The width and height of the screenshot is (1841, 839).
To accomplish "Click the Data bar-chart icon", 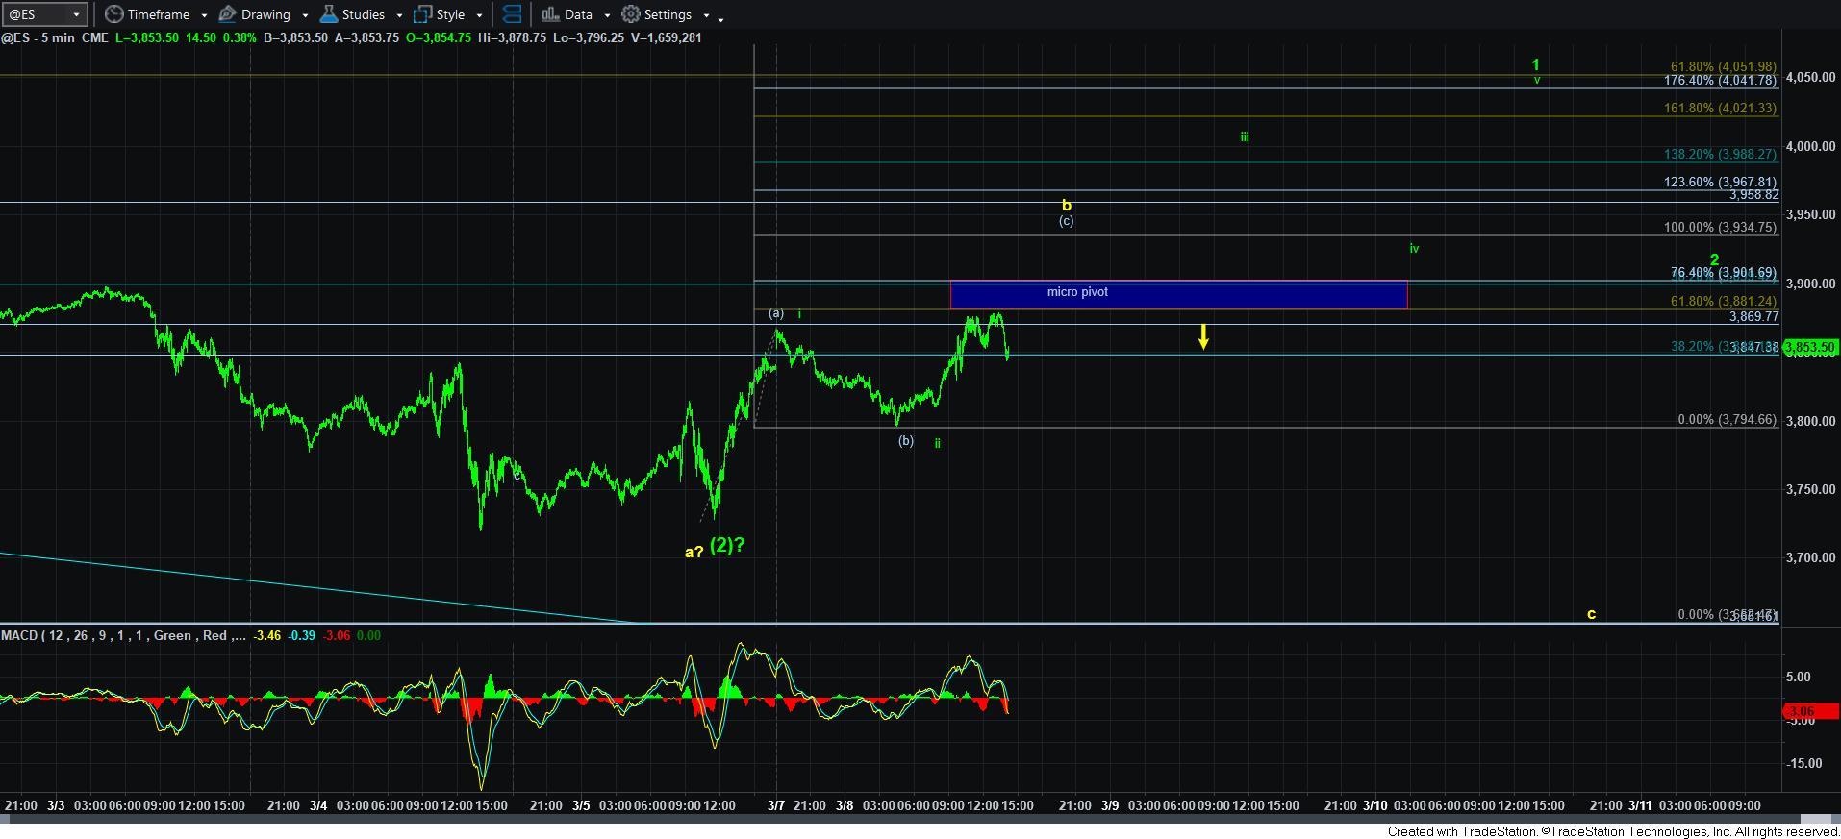I will pos(550,14).
